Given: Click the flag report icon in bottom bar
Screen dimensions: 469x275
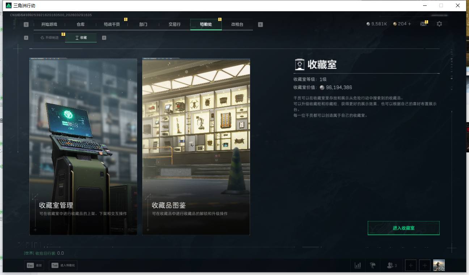Looking at the screenshot, I should pos(372,265).
